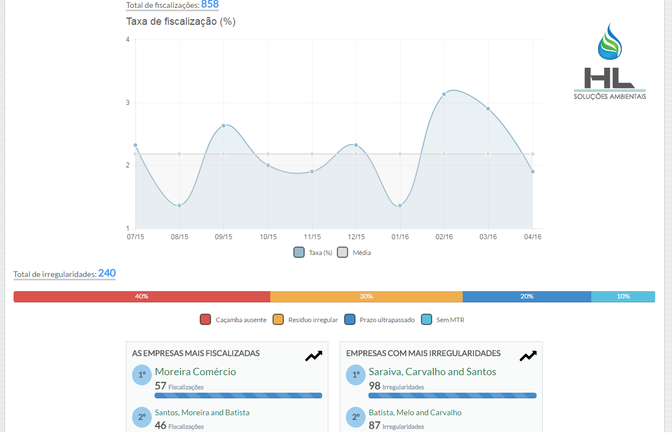This screenshot has width=672, height=435.
Task: Click the 1º rank badge beside Moreira Comércio
Action: coord(142,375)
